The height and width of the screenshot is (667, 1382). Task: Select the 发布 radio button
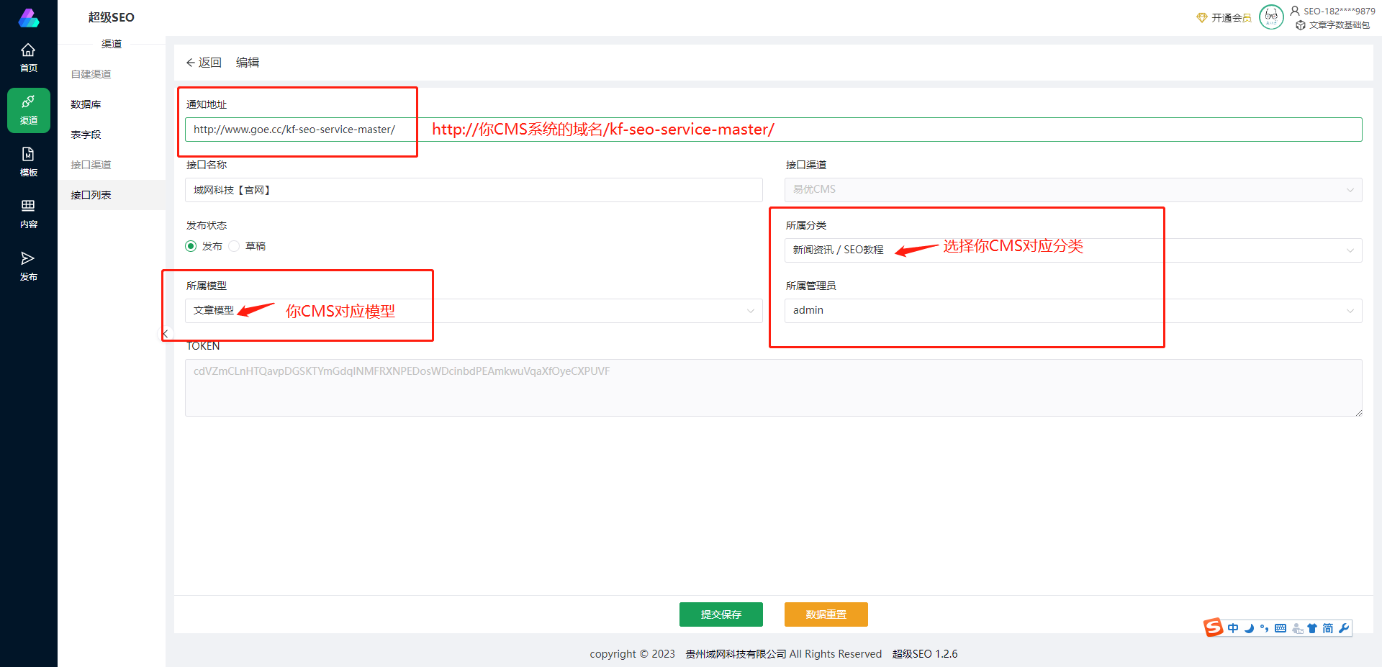point(191,246)
